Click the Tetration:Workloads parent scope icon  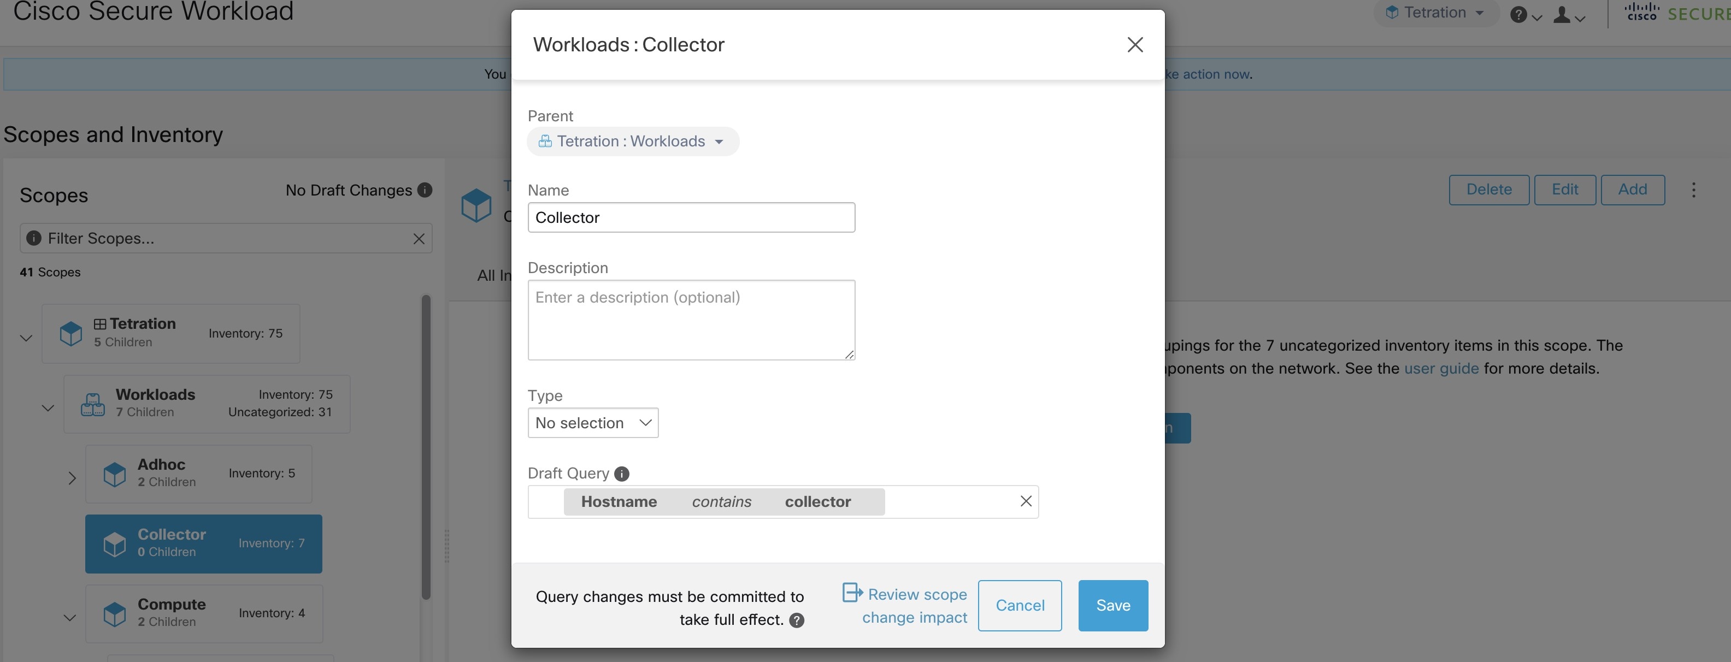pyautogui.click(x=543, y=141)
